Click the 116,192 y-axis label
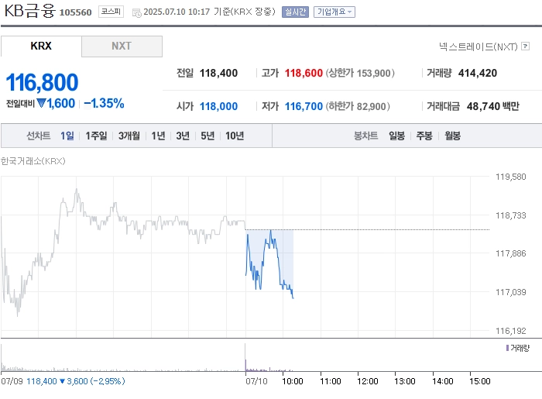 coord(510,331)
